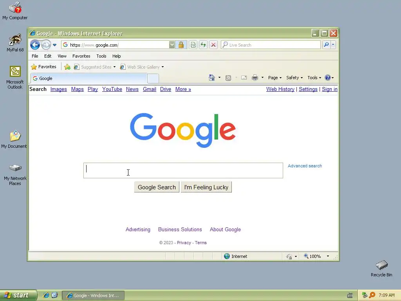Follow the Images link

click(59, 89)
